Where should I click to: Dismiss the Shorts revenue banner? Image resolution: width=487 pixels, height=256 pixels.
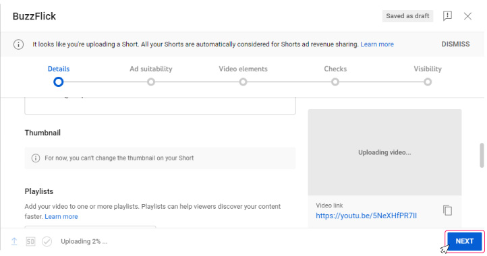click(455, 44)
